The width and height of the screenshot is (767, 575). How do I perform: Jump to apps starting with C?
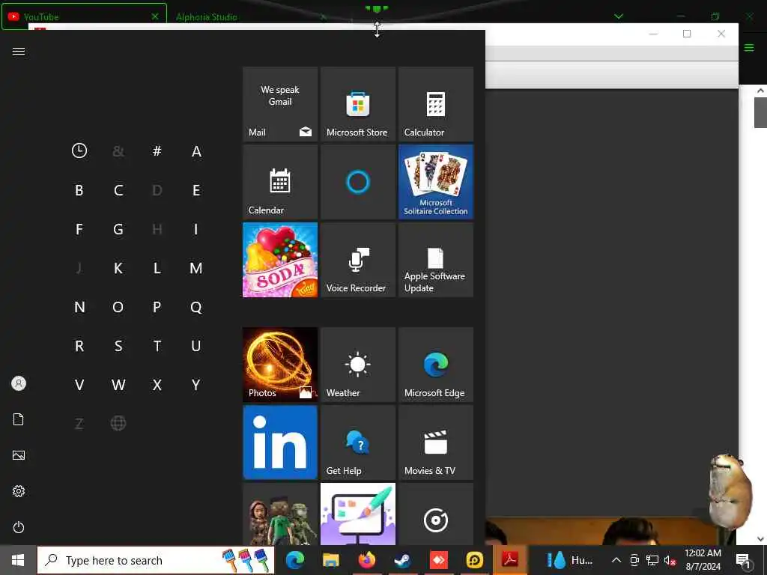(118, 190)
